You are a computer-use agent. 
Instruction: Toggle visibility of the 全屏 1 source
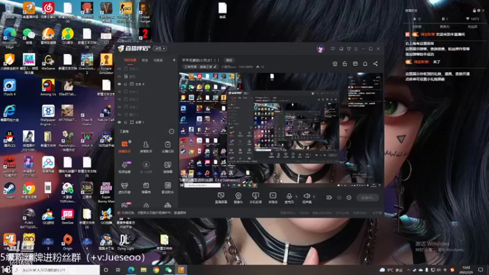(119, 122)
